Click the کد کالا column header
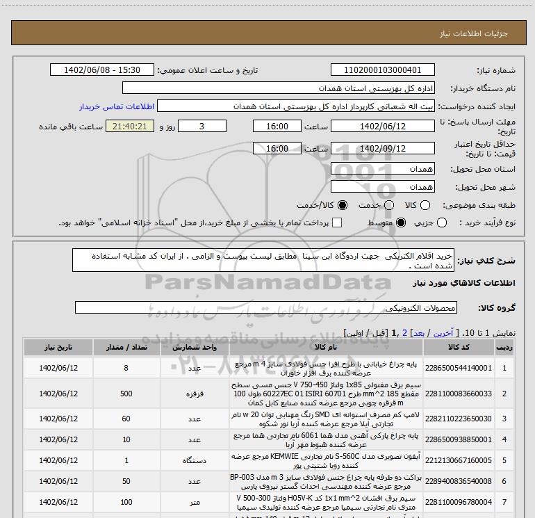The image size is (535, 518). pos(459,347)
